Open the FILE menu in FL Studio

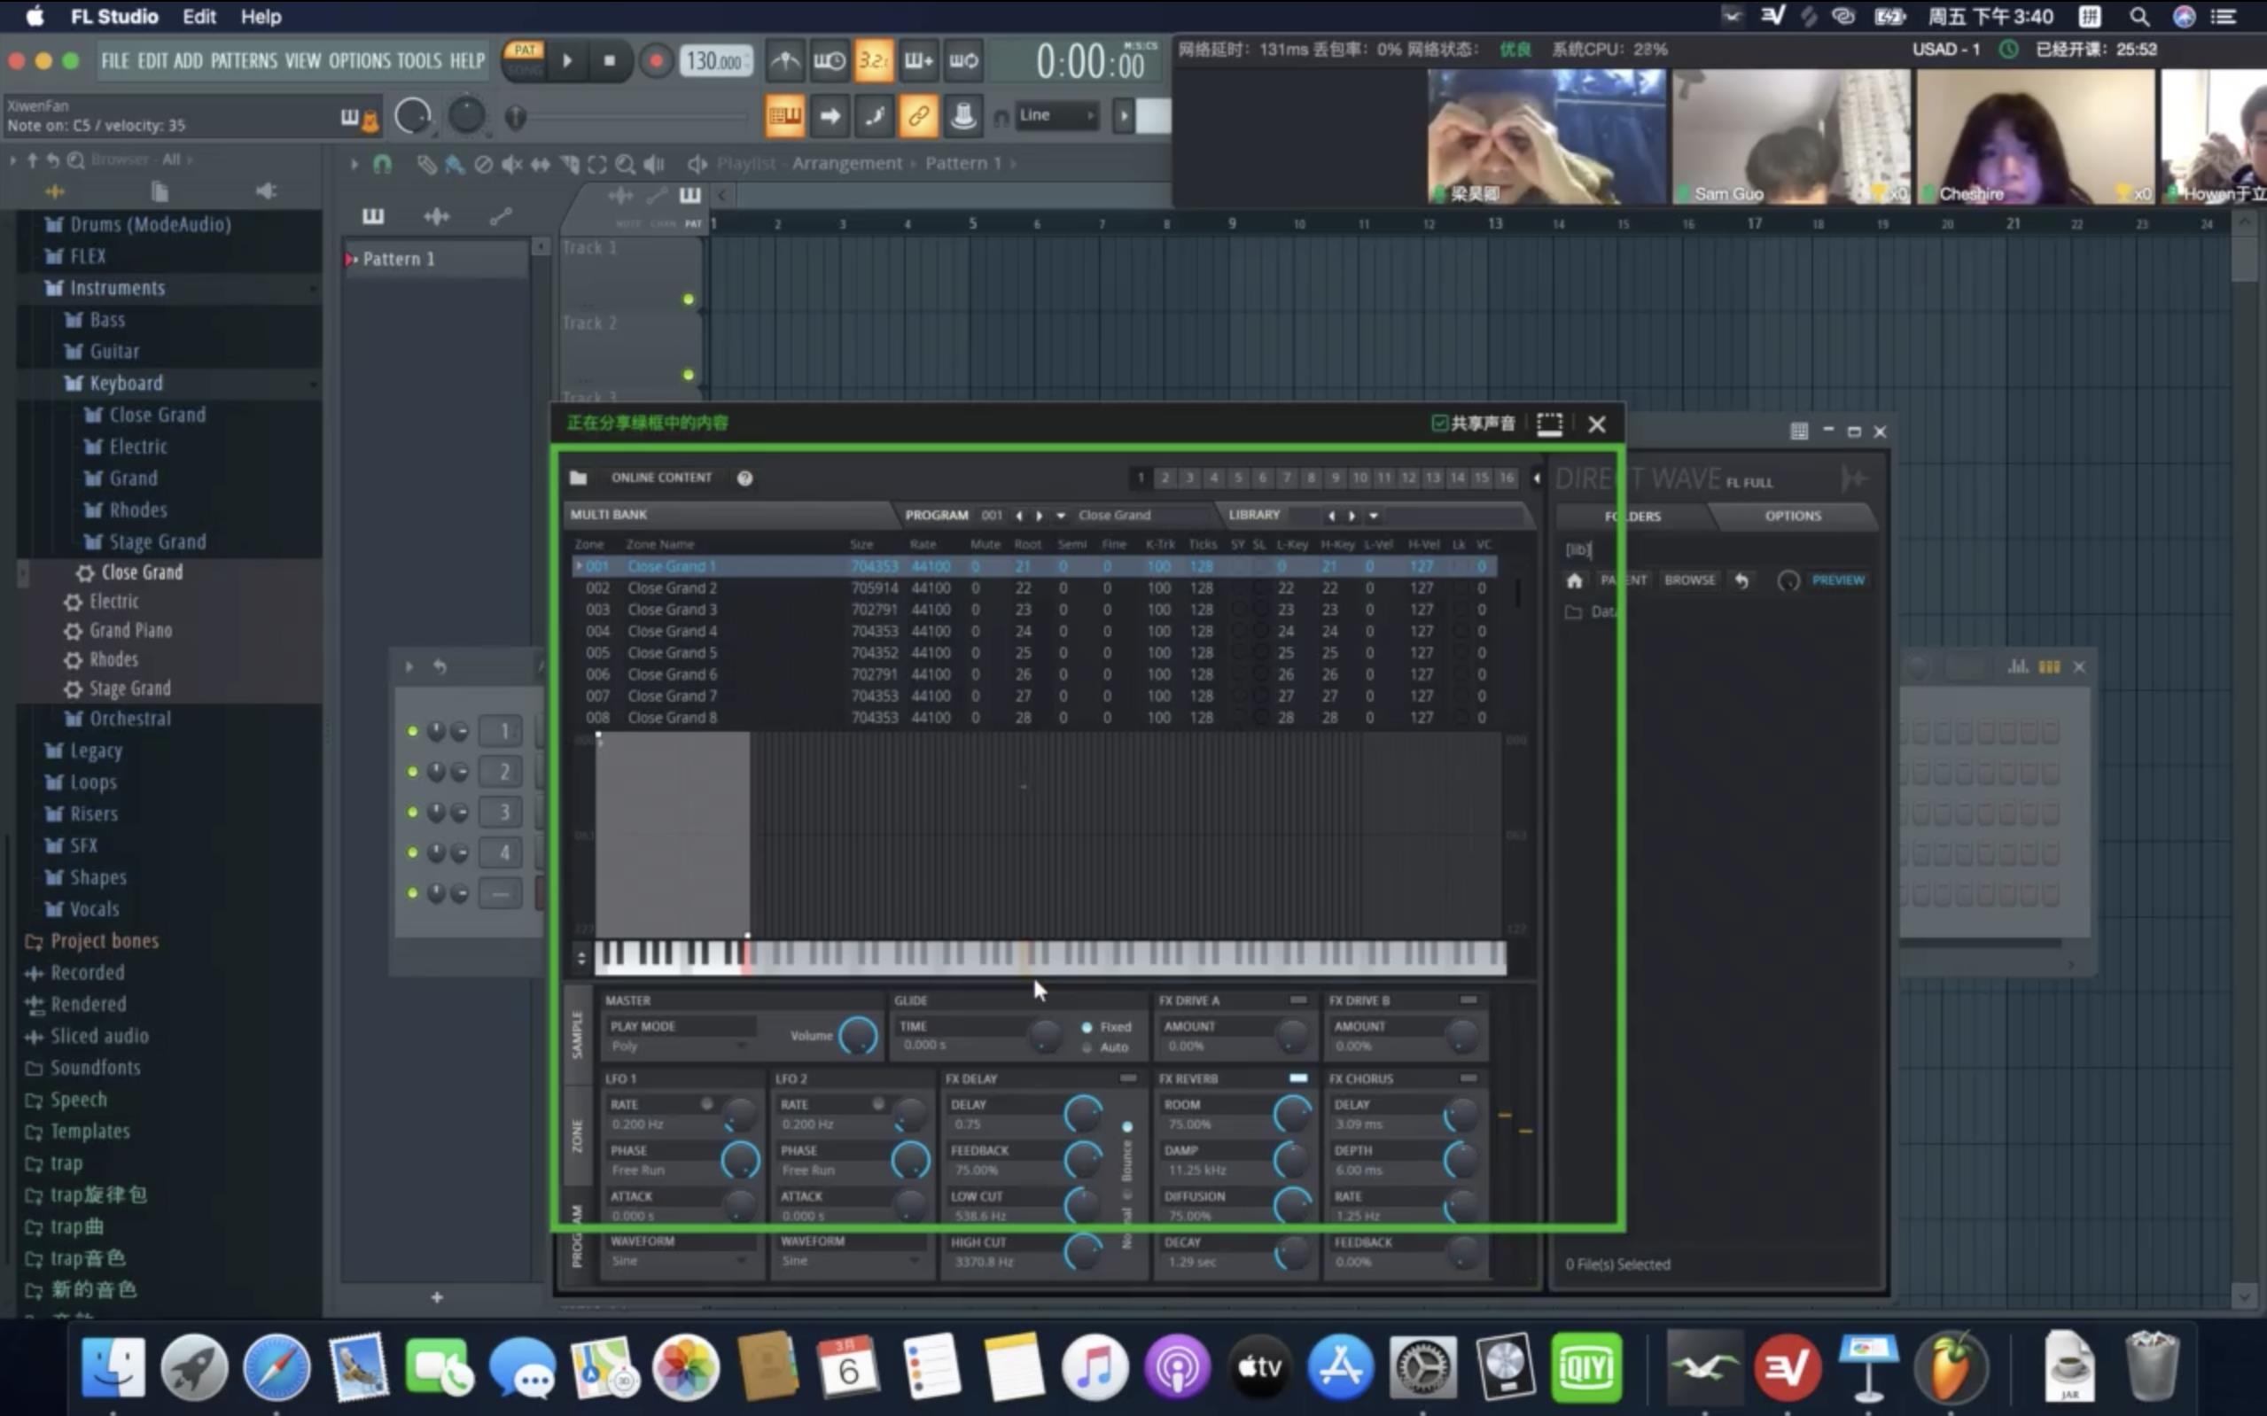click(115, 62)
